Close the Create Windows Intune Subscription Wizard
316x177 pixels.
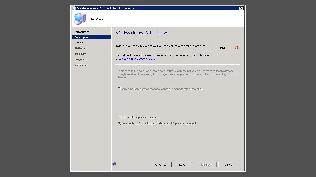[241, 8]
